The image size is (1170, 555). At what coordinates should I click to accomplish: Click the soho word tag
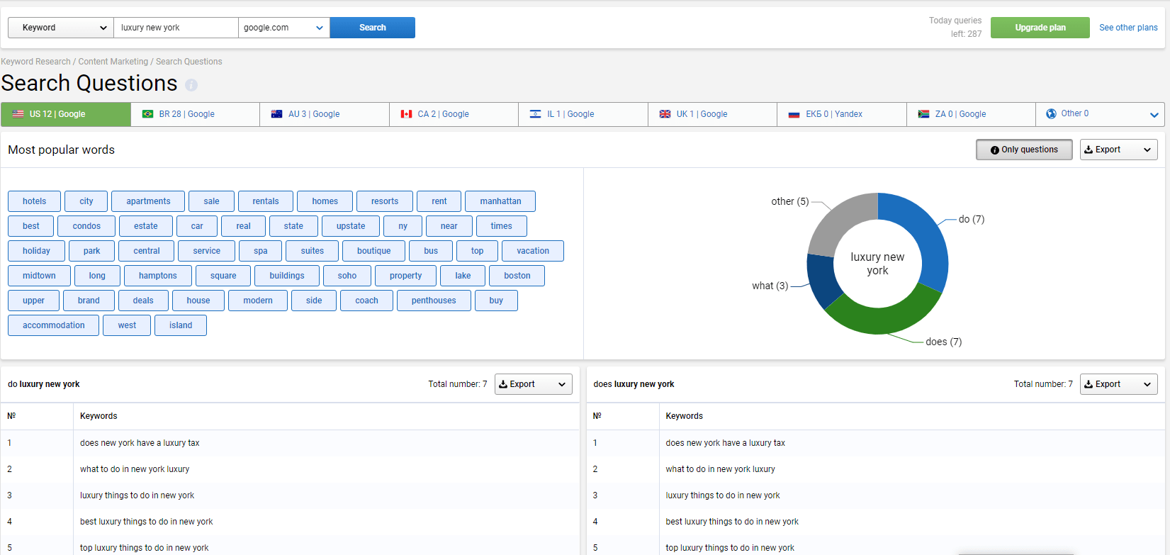tap(347, 276)
